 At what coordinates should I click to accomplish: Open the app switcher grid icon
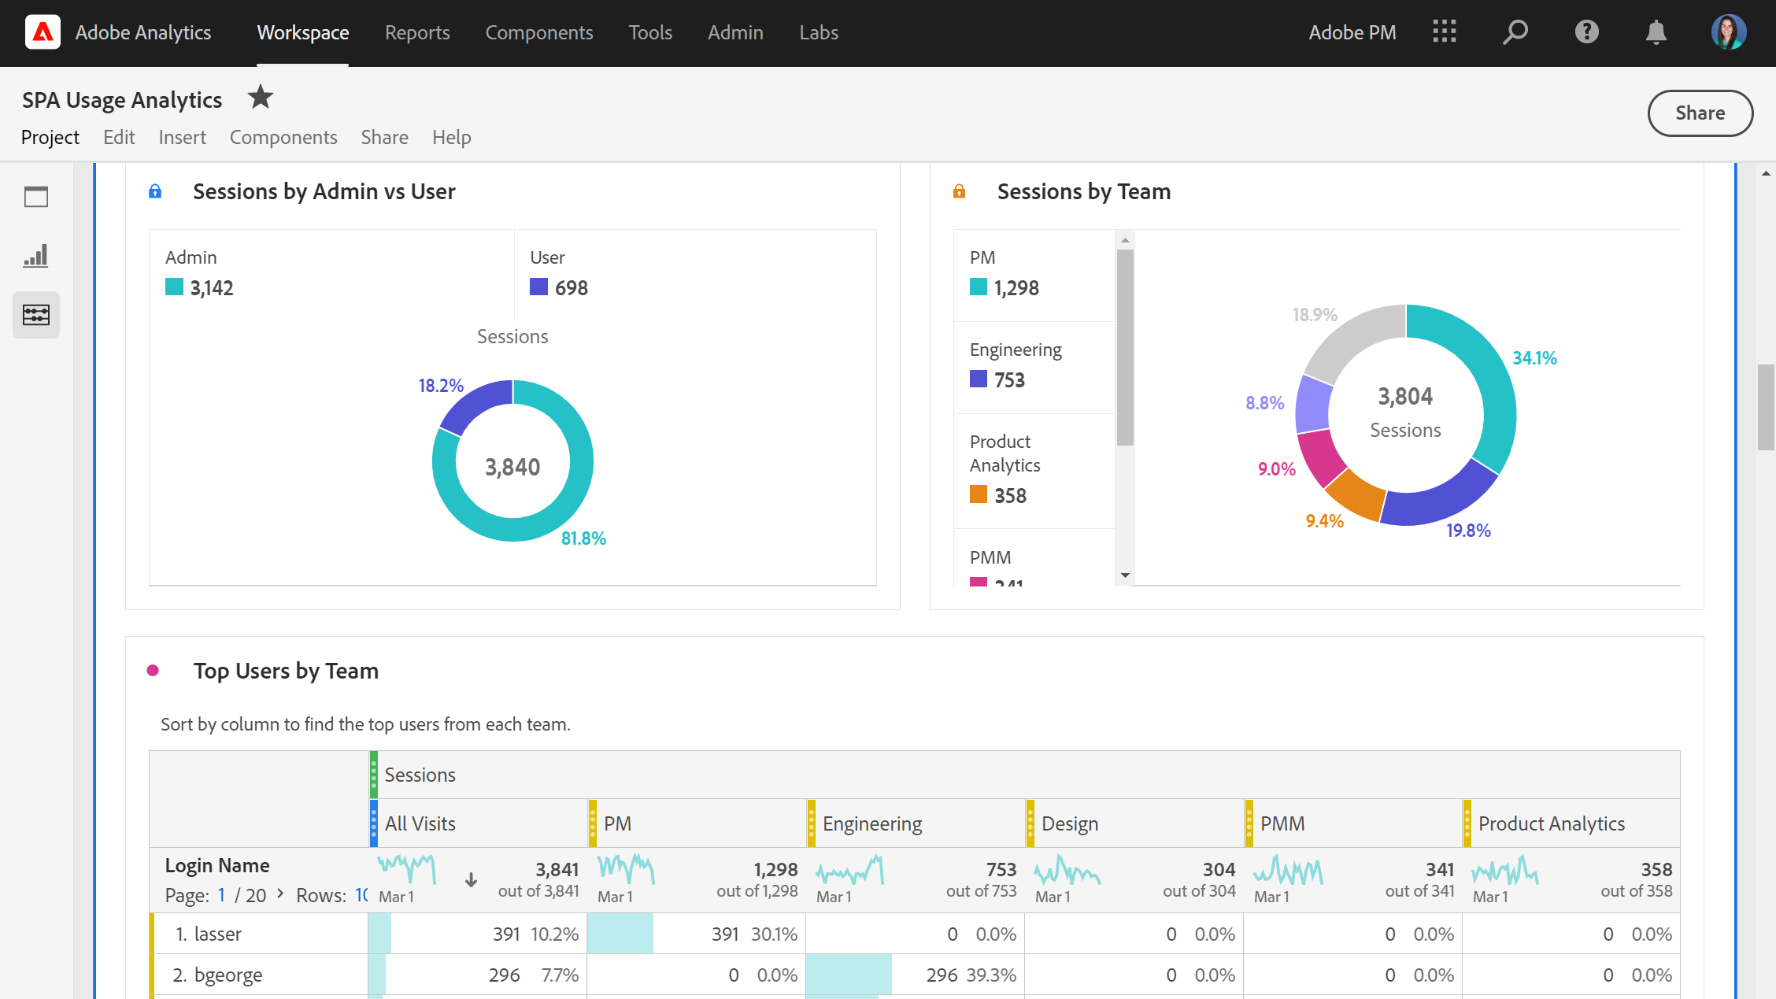pyautogui.click(x=1444, y=32)
